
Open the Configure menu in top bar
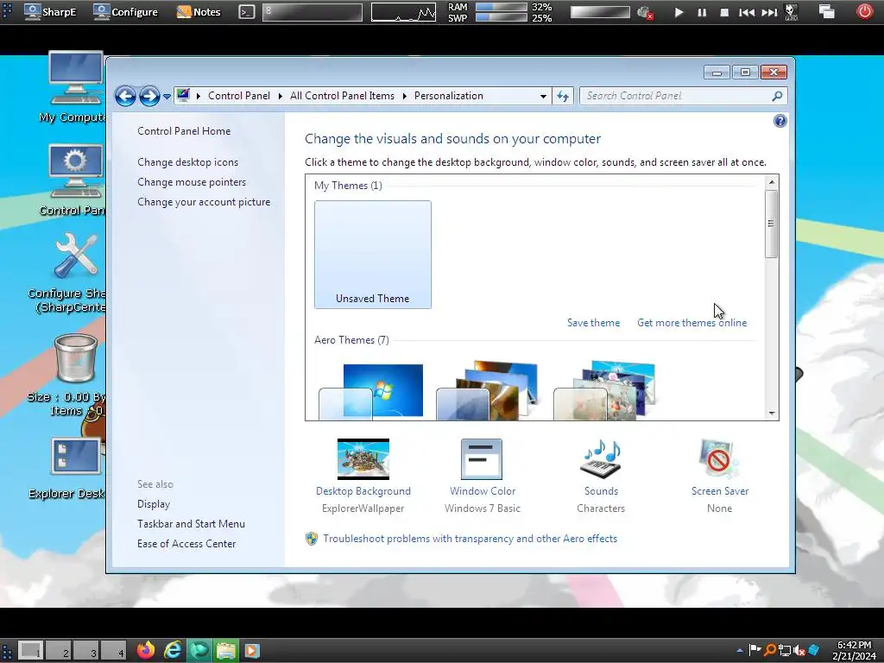[126, 11]
